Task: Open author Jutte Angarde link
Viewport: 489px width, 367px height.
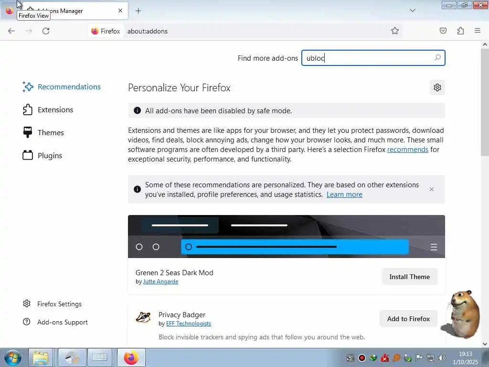Action: [x=160, y=281]
